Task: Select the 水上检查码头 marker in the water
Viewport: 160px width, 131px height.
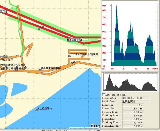Action: pos(37,110)
